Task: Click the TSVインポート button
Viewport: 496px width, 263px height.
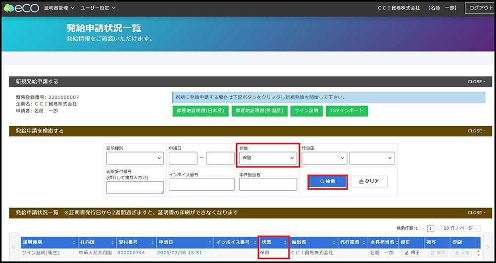Action: click(347, 111)
